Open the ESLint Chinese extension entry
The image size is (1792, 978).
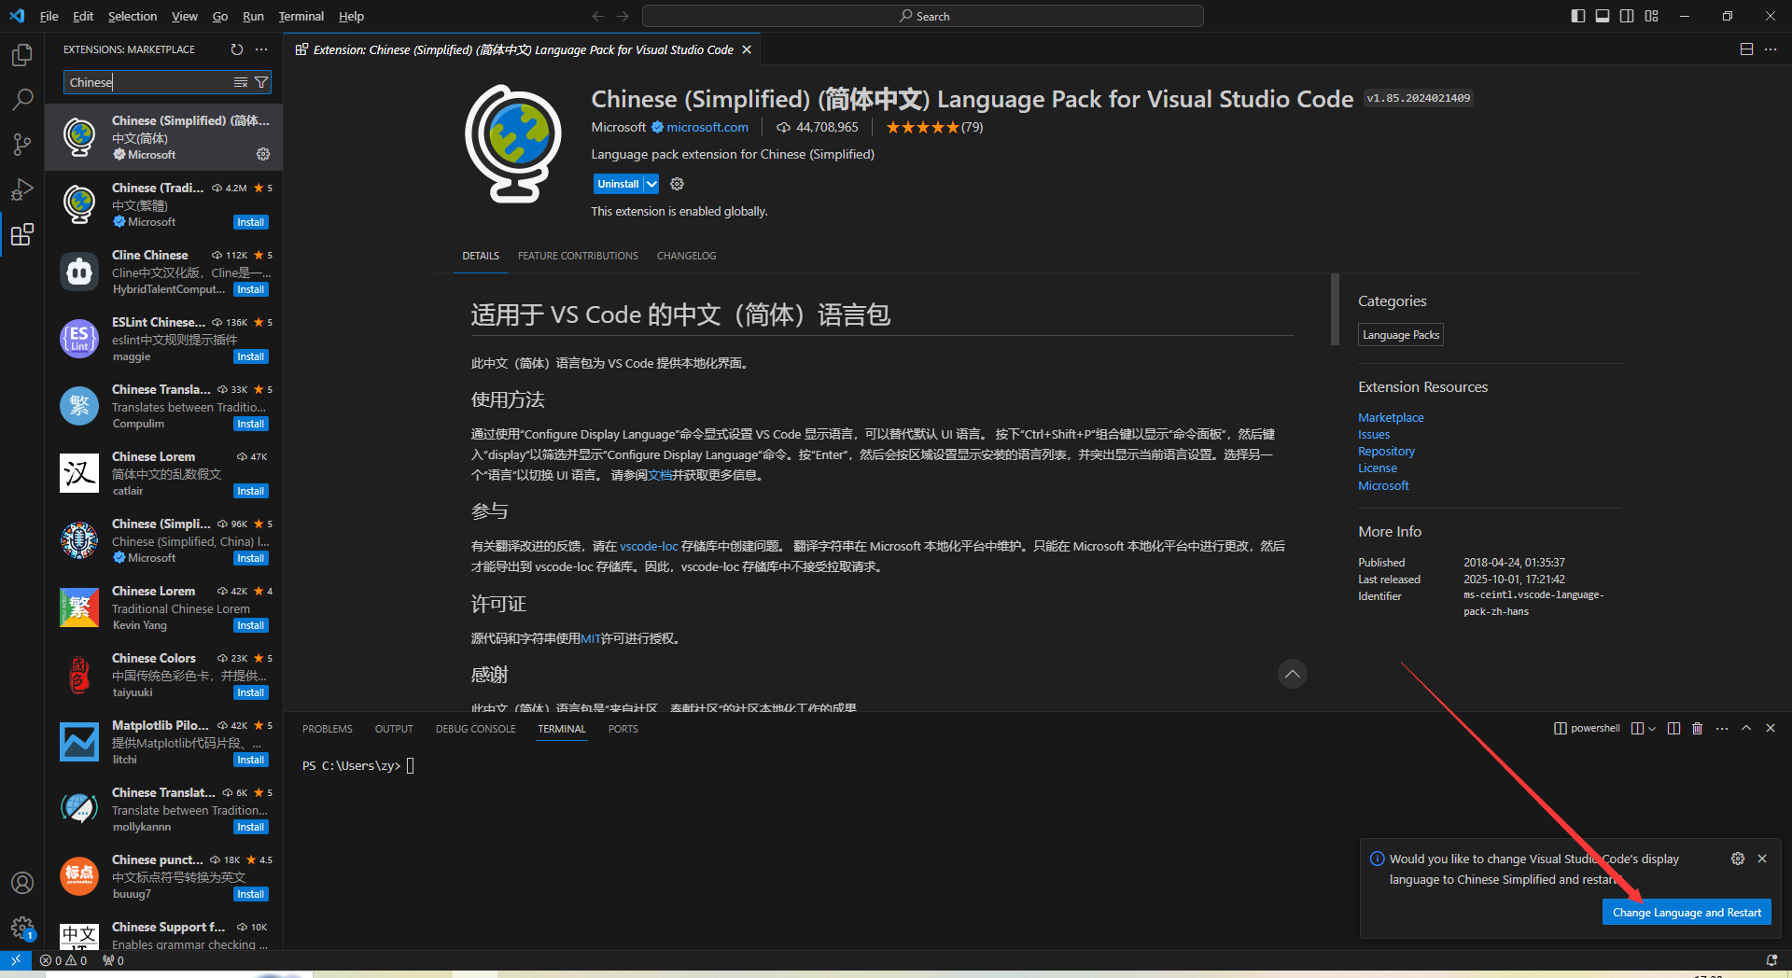[164, 339]
